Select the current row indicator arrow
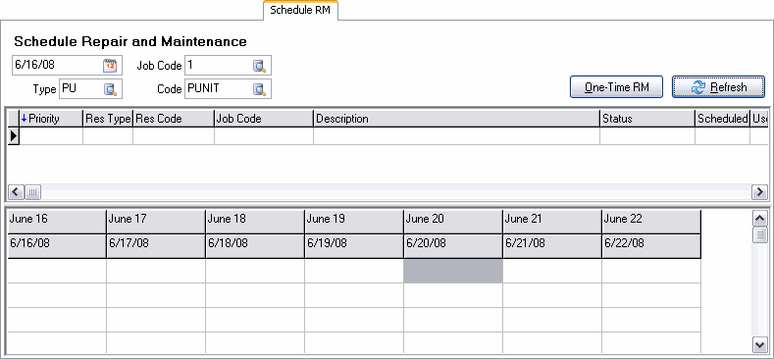Viewport: 774px width, 359px height. (x=14, y=135)
